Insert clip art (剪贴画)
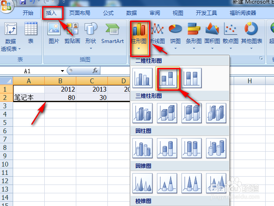The height and width of the screenshot is (206, 274). coord(72,33)
